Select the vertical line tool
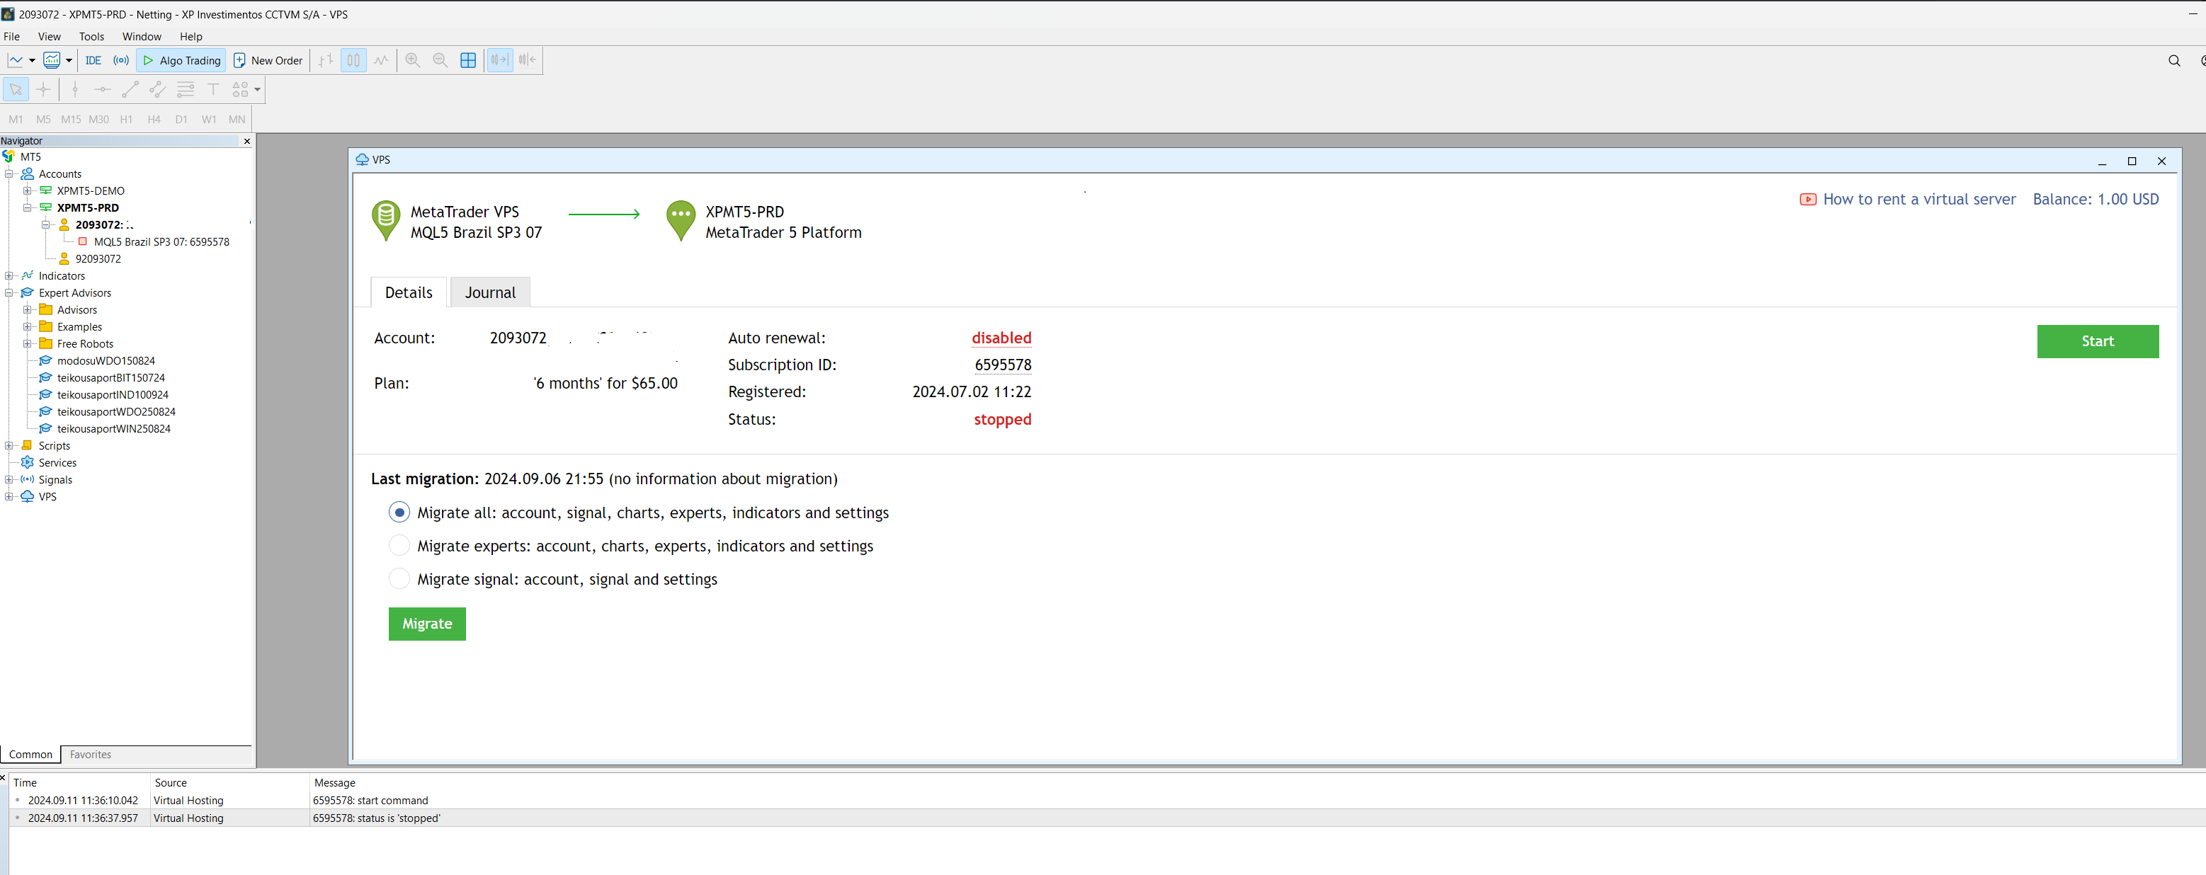2206x875 pixels. 74,89
